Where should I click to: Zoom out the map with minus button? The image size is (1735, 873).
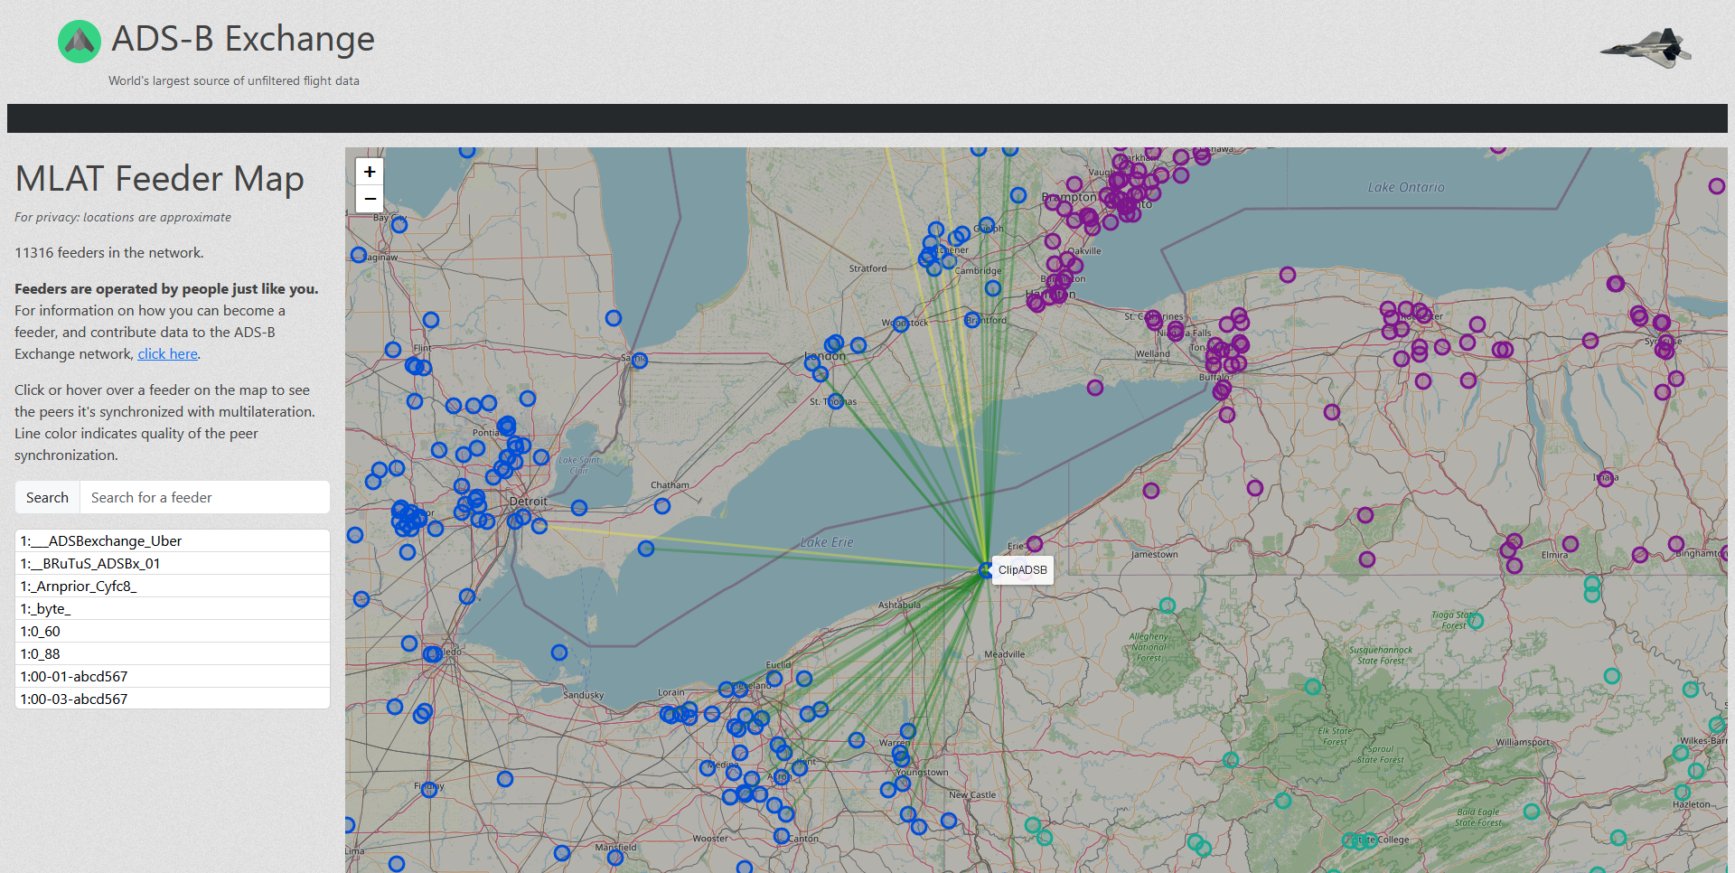[x=370, y=199]
